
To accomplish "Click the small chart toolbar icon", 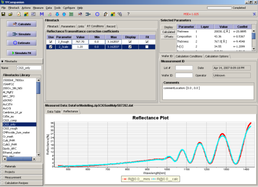I will (50, 14).
